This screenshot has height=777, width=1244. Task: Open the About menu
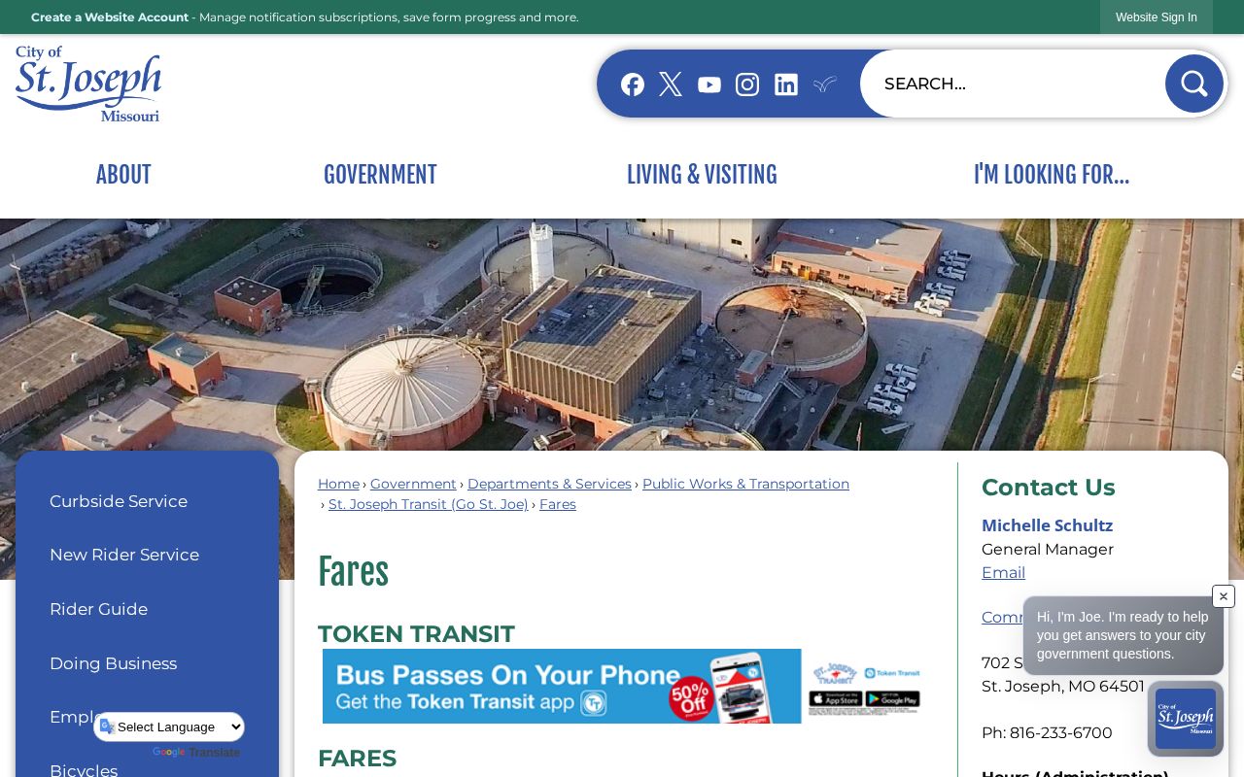tap(123, 175)
